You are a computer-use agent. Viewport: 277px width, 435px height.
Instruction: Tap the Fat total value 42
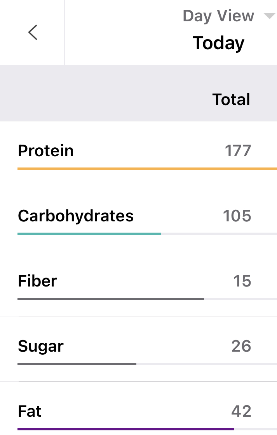tap(241, 411)
